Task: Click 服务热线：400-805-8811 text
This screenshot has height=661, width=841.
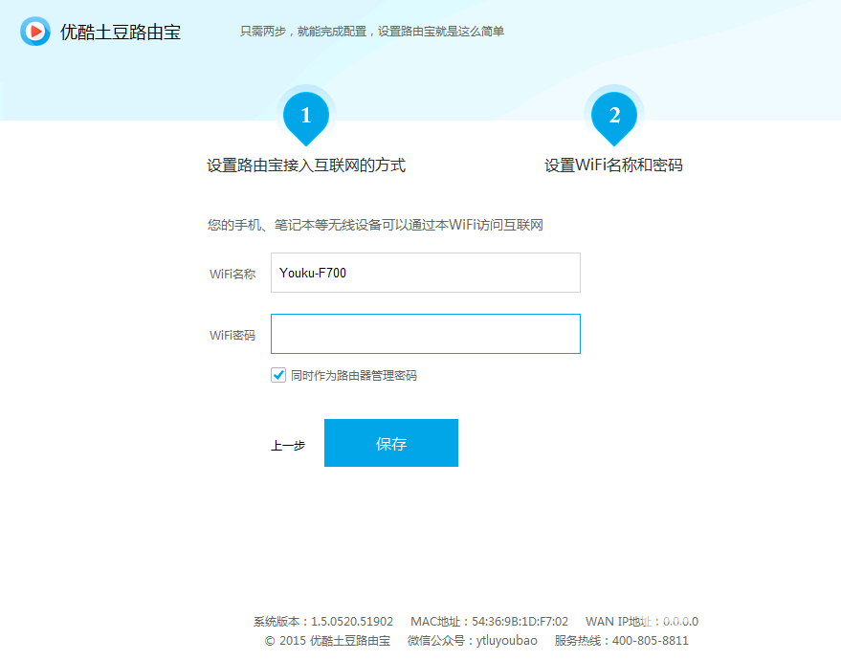Action: (622, 641)
